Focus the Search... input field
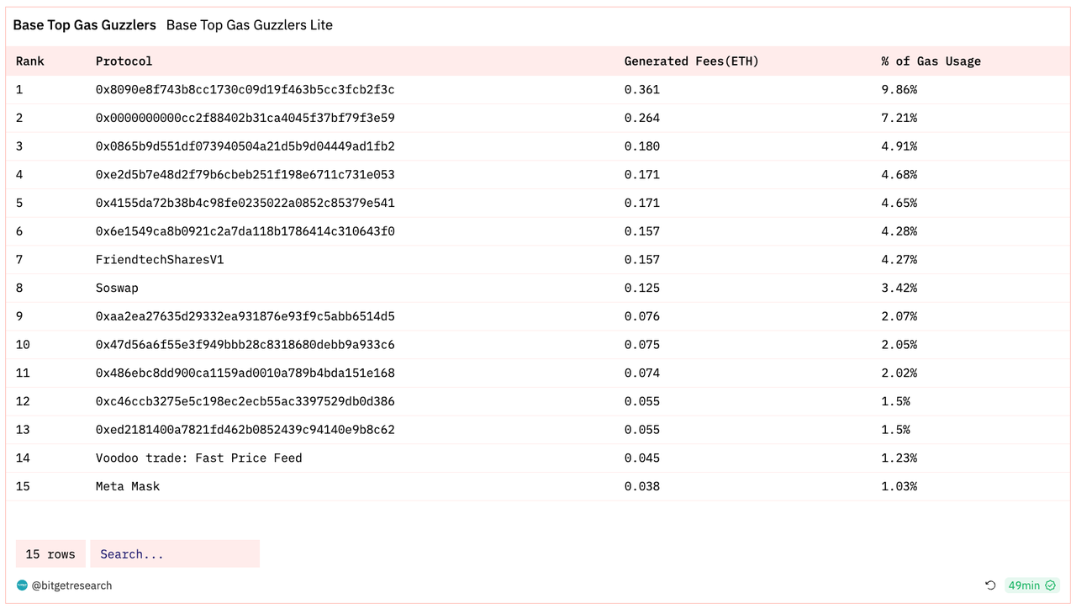 [175, 554]
